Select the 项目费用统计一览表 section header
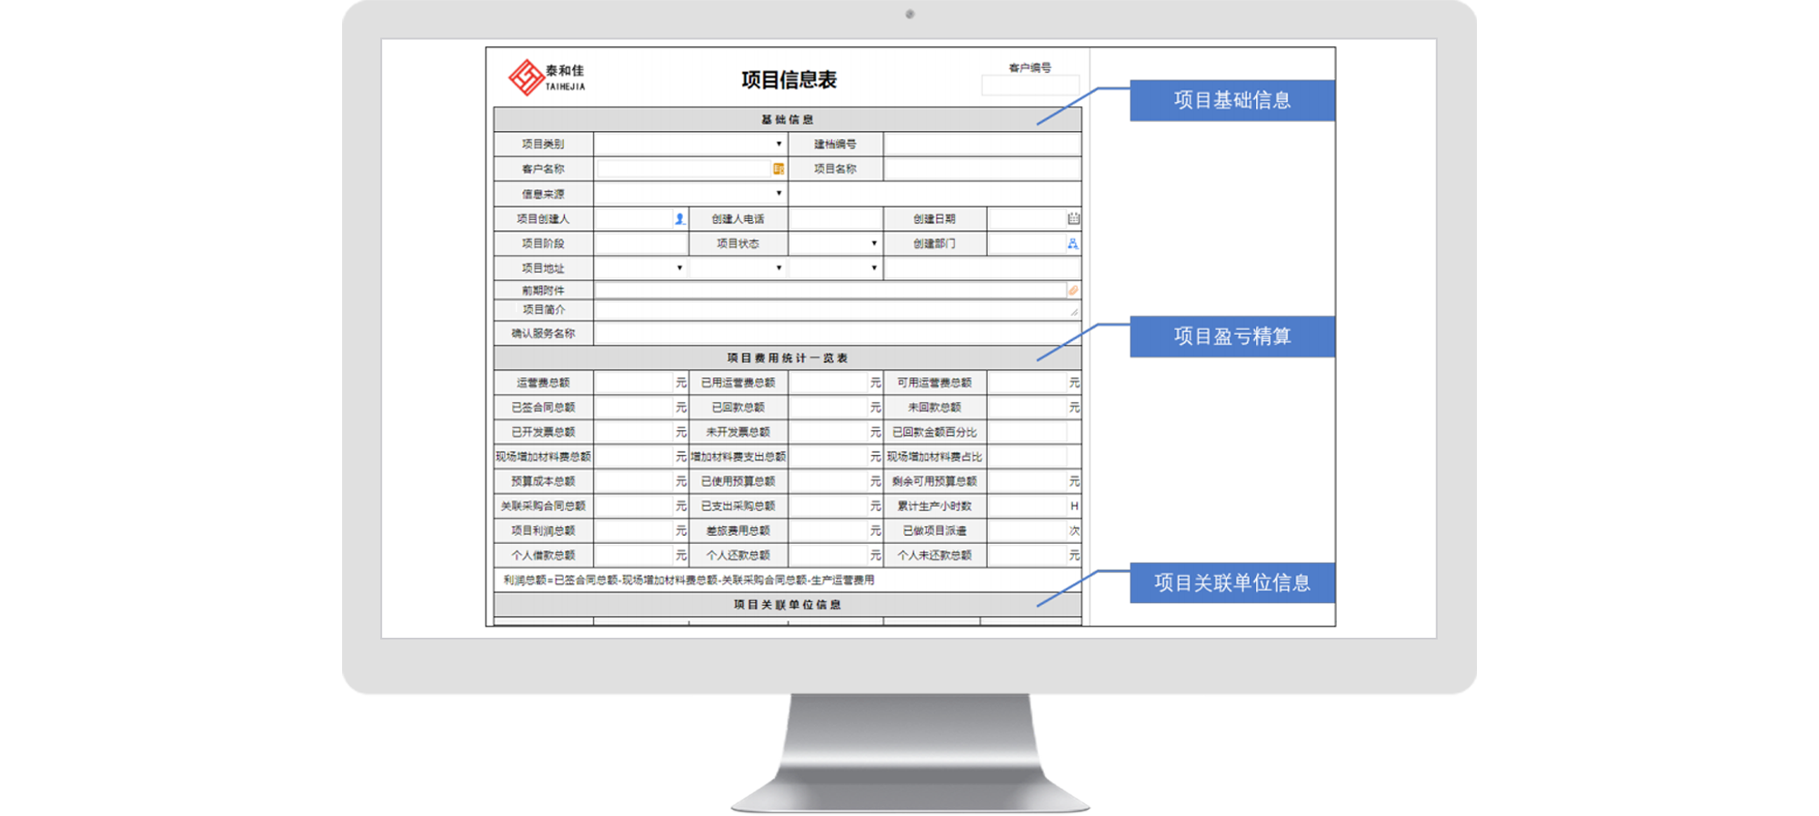The image size is (1819, 816). (788, 358)
